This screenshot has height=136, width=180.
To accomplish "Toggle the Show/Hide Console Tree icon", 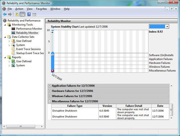I will [x=22, y=14].
